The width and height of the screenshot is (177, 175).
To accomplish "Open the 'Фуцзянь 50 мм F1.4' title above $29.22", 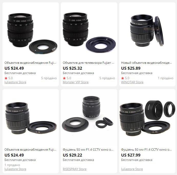I will click(88, 150).
